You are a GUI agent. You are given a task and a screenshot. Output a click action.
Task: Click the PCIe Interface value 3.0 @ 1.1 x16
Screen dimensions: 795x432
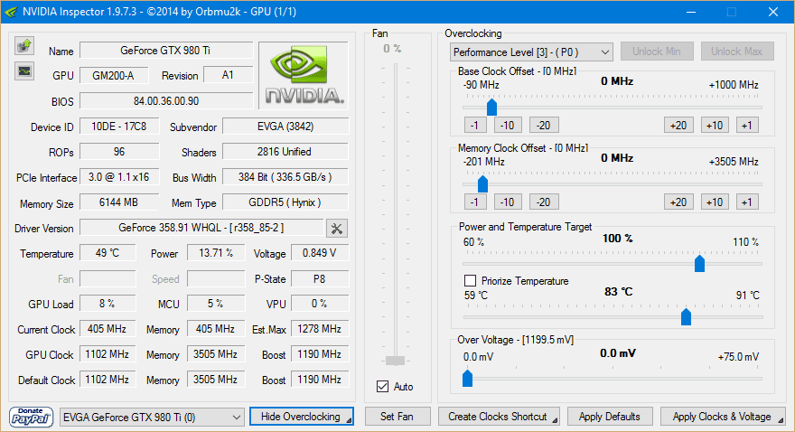[119, 177]
